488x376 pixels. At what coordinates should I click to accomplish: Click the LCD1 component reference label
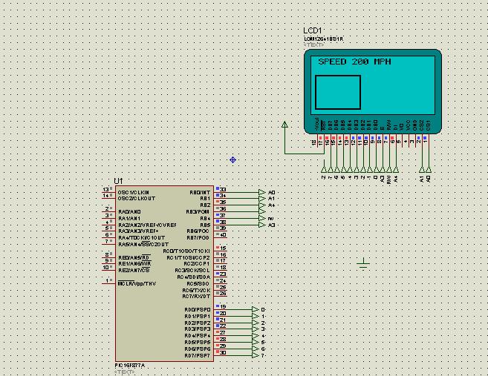[x=313, y=30]
